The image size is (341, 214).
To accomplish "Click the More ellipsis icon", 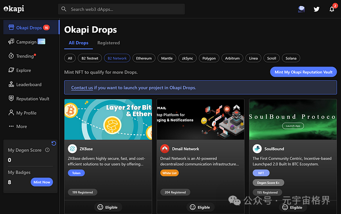I will [x=11, y=126].
